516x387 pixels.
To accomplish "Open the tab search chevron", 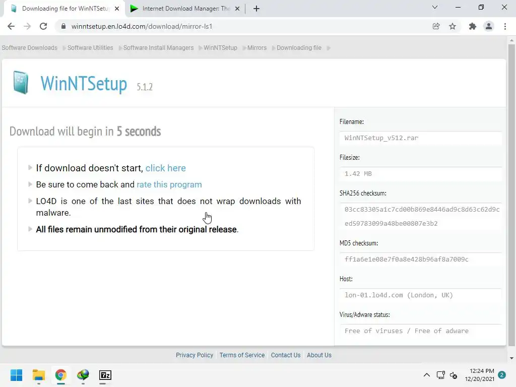I will coord(435,7).
